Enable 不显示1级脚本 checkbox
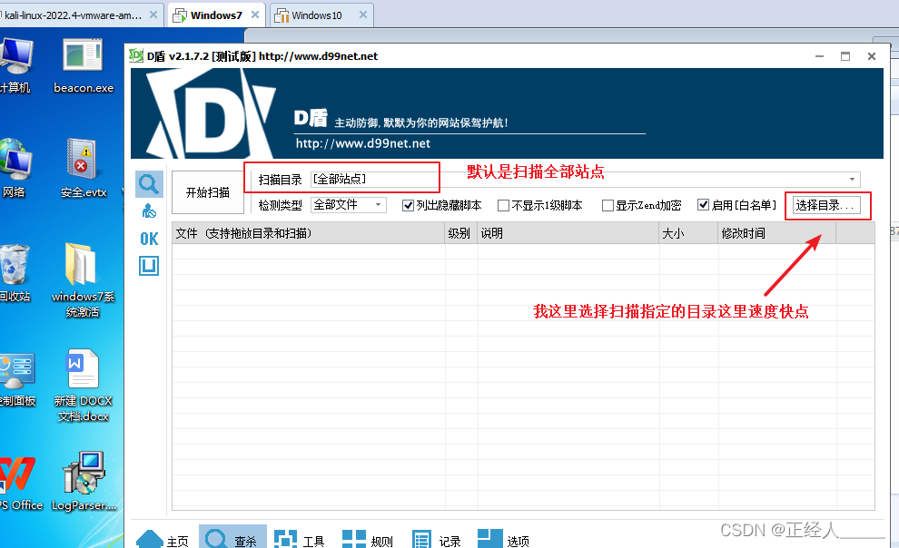Viewport: 899px width, 548px height. pos(503,205)
